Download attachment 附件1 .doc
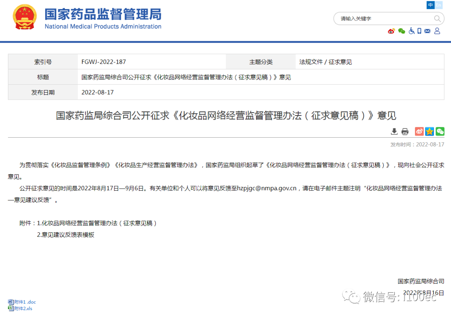The height and width of the screenshot is (317, 451). [x=25, y=302]
